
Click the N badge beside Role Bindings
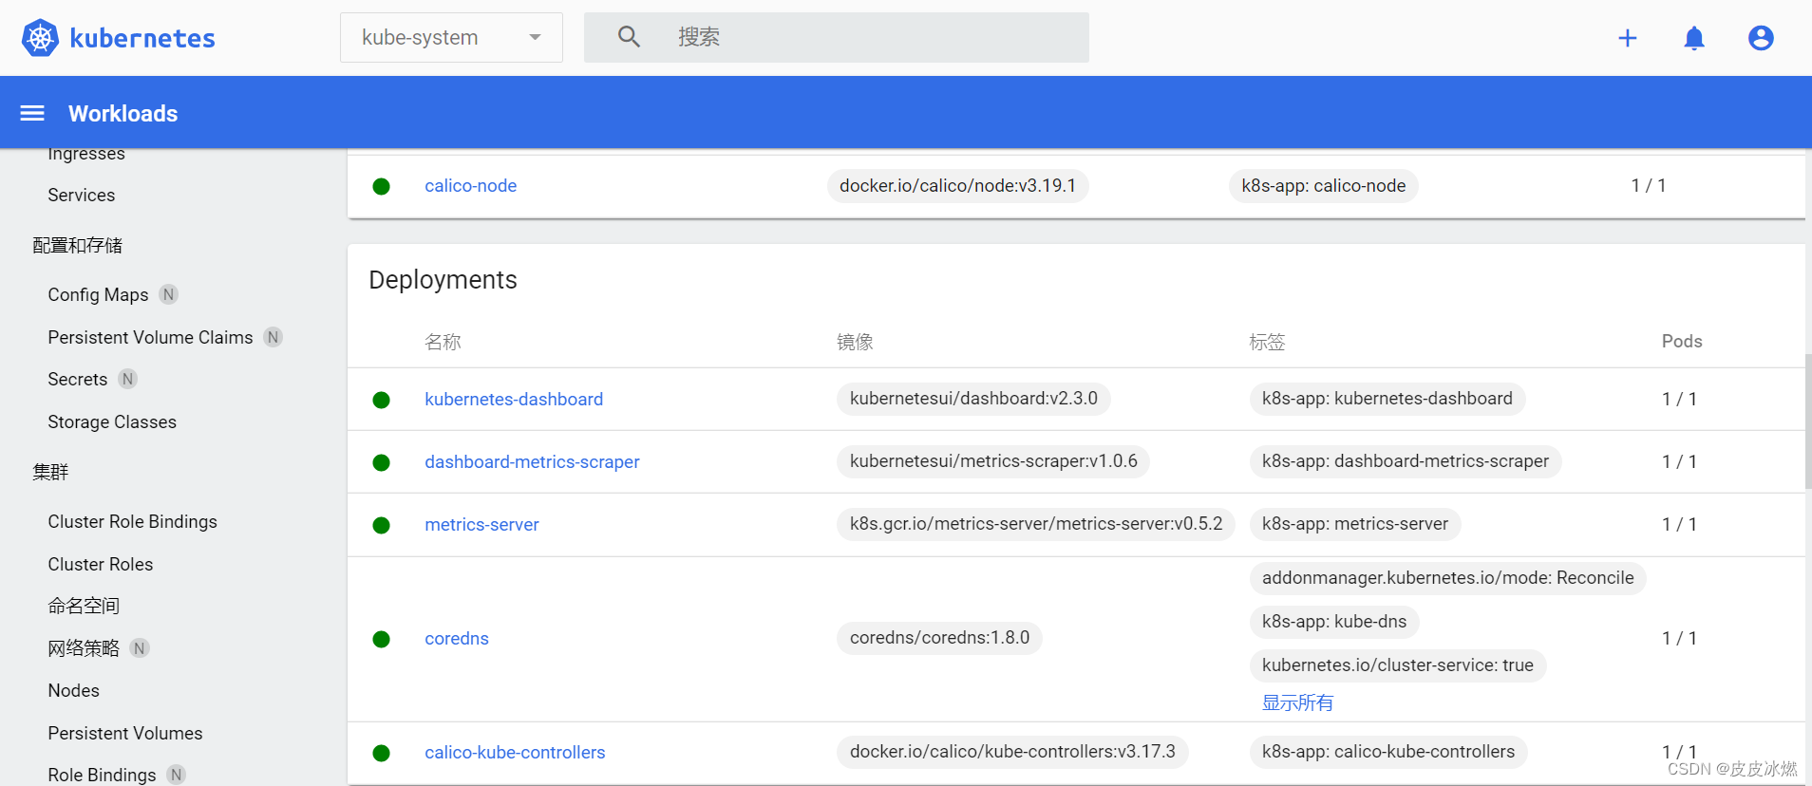177,775
